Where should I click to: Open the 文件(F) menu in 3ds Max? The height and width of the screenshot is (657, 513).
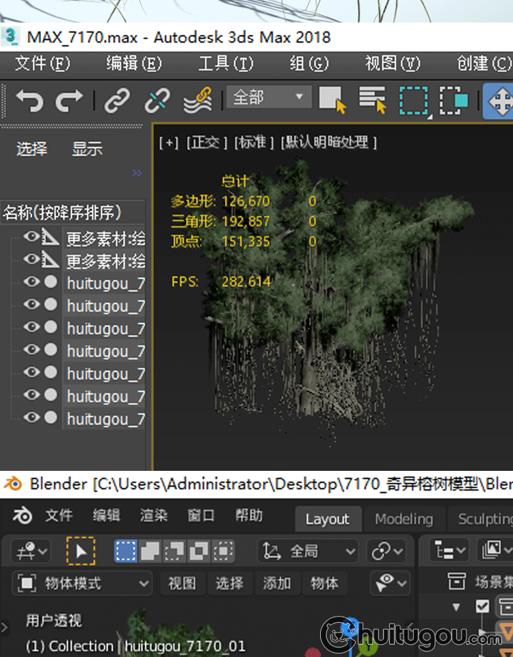pos(42,64)
